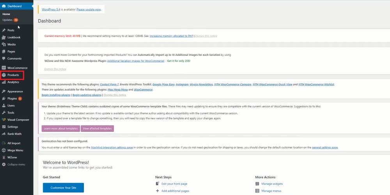
Task: Open the YITH WooCommerce Quick View link
Action: 272,85
